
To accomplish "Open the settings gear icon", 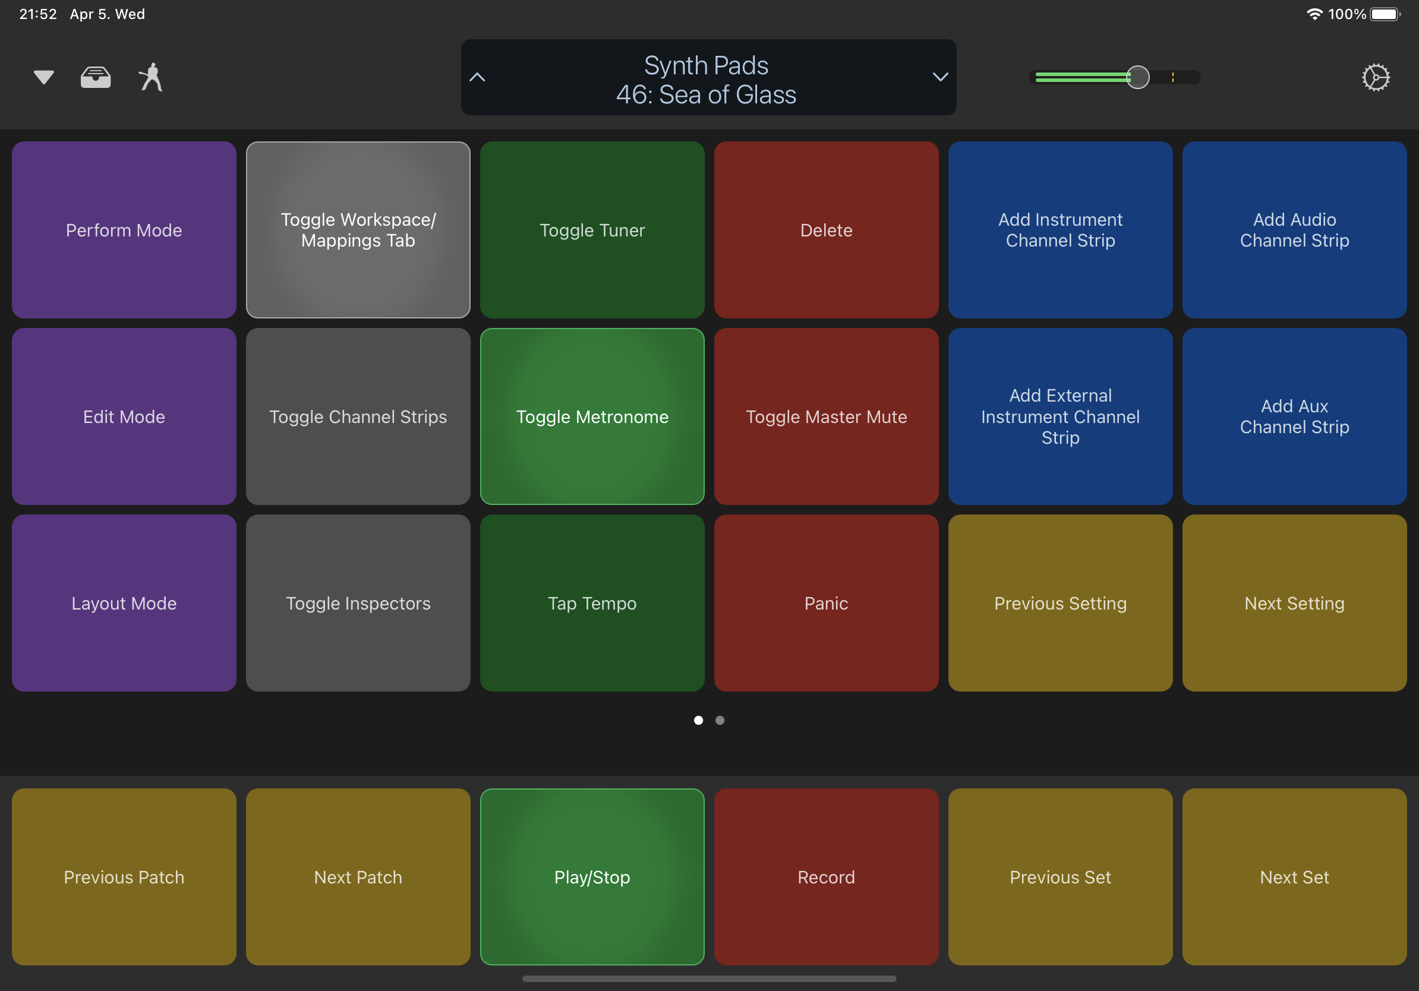I will click(1375, 77).
